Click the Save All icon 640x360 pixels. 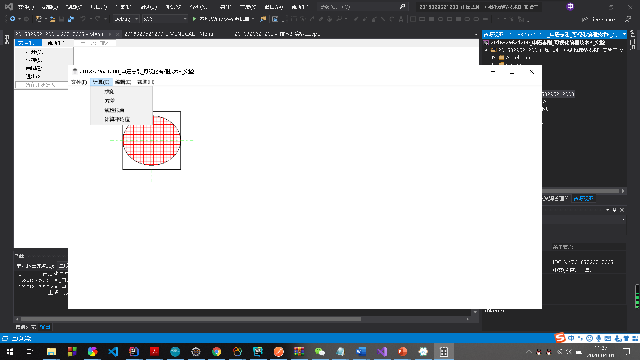[x=70, y=19]
